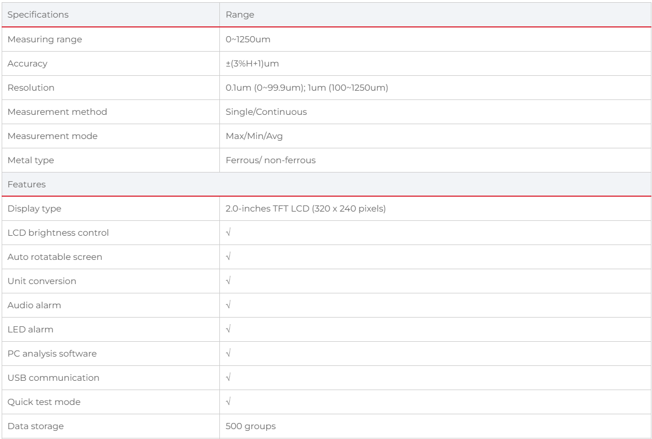This screenshot has width=652, height=439.
Task: Click the checkmark for LCD brightness control
Action: [x=228, y=233]
